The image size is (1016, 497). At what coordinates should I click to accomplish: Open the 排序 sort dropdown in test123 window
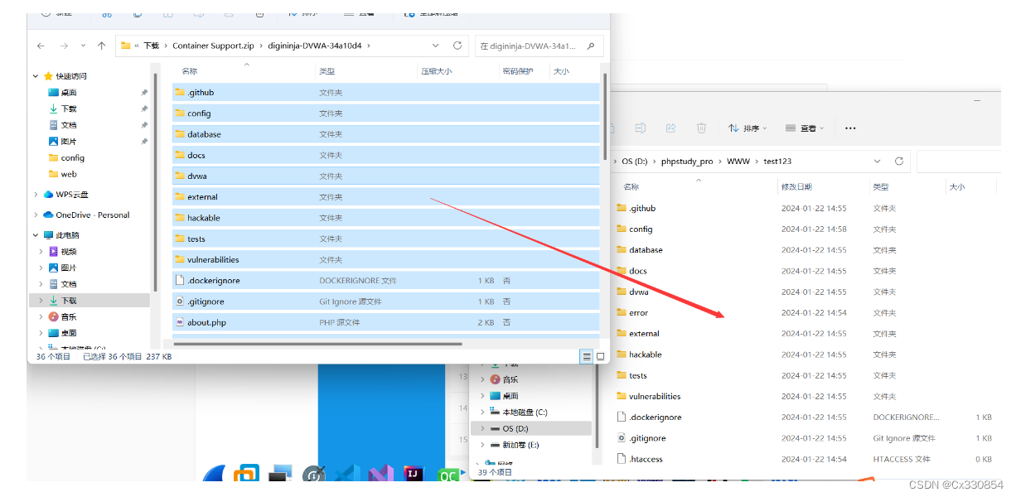(x=747, y=128)
